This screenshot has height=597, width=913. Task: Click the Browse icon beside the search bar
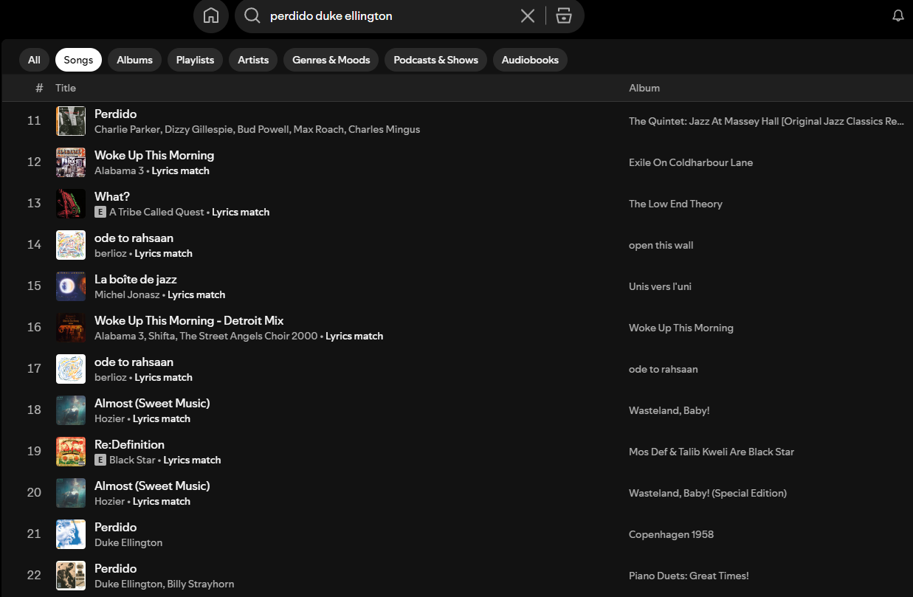tap(564, 15)
